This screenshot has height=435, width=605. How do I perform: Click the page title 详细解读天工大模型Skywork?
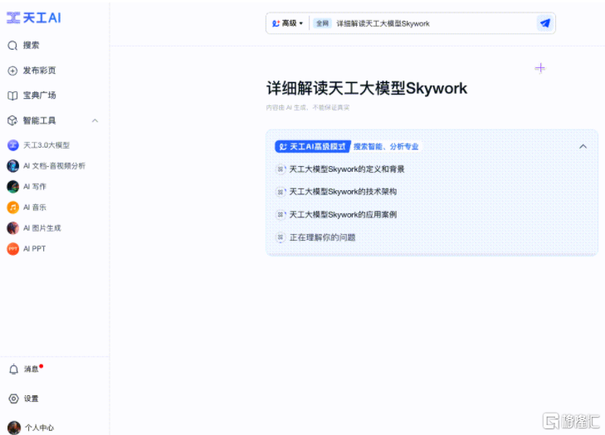click(367, 88)
